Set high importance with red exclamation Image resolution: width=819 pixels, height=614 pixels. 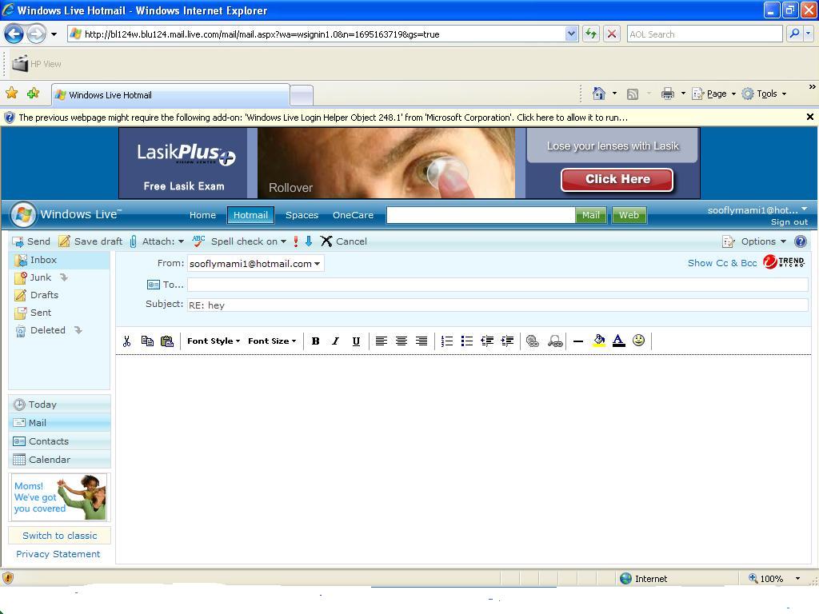[296, 241]
